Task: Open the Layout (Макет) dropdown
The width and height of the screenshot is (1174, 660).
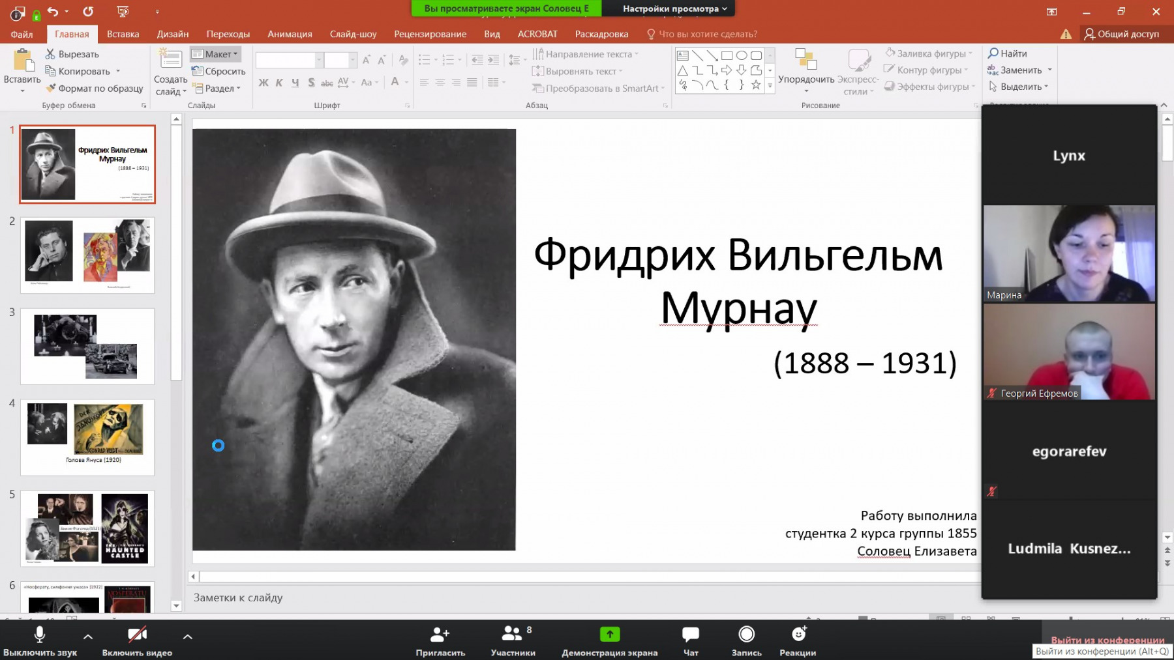Action: (x=217, y=54)
